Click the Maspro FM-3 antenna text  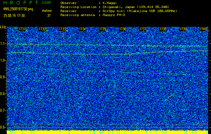[114, 15]
